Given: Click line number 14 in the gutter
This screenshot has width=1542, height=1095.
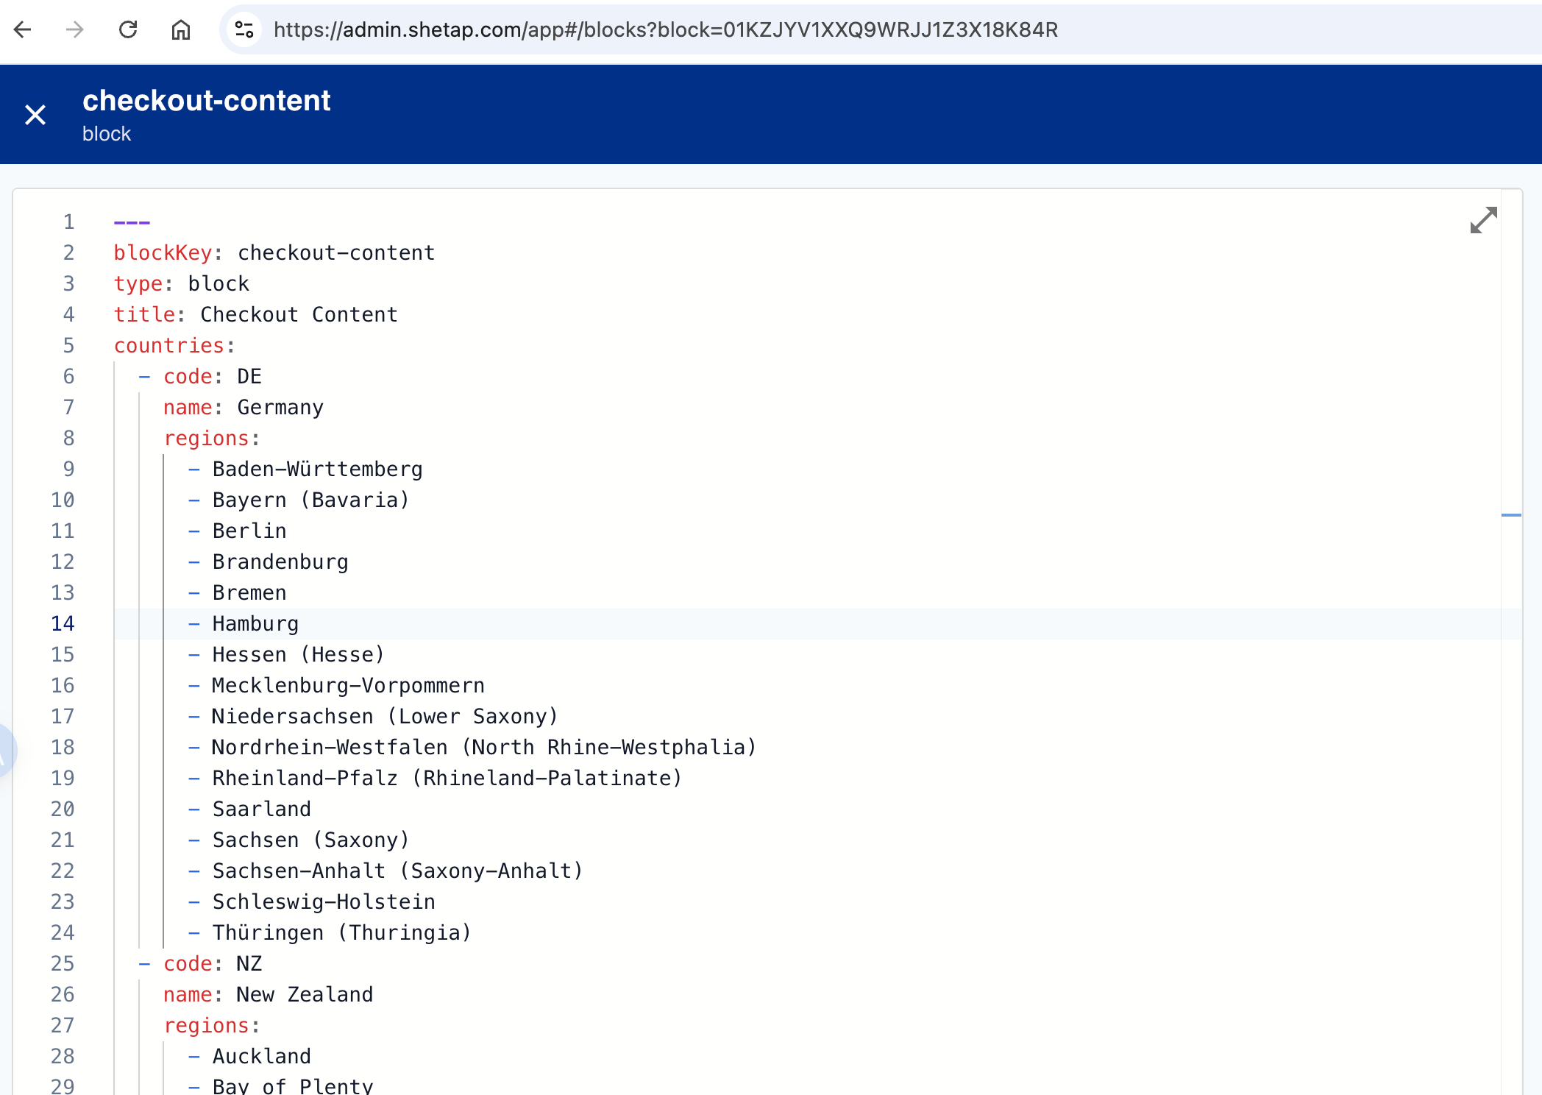Looking at the screenshot, I should coord(63,623).
